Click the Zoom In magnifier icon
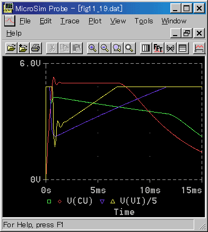The height and width of the screenshot is (232, 208). coord(93,48)
